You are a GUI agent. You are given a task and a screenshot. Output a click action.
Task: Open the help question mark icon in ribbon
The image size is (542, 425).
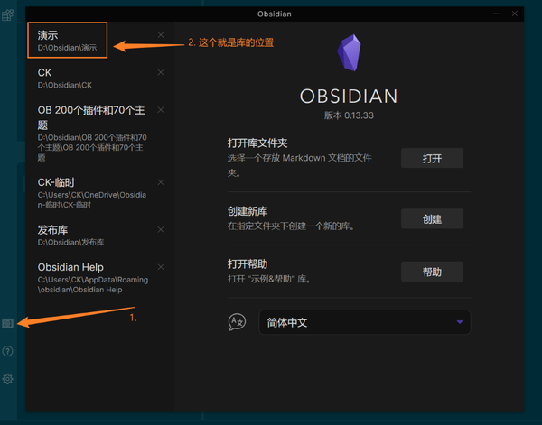[x=7, y=351]
